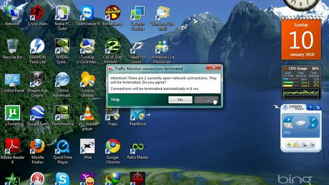Launch TeamViewer 4 shortcut
This screenshot has width=329, height=185.
pyautogui.click(x=87, y=16)
